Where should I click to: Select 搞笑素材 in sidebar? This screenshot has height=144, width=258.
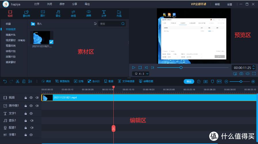[11, 62]
